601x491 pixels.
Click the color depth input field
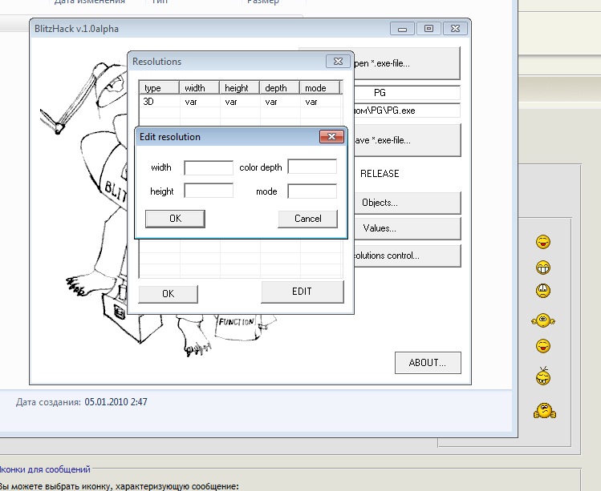[312, 167]
